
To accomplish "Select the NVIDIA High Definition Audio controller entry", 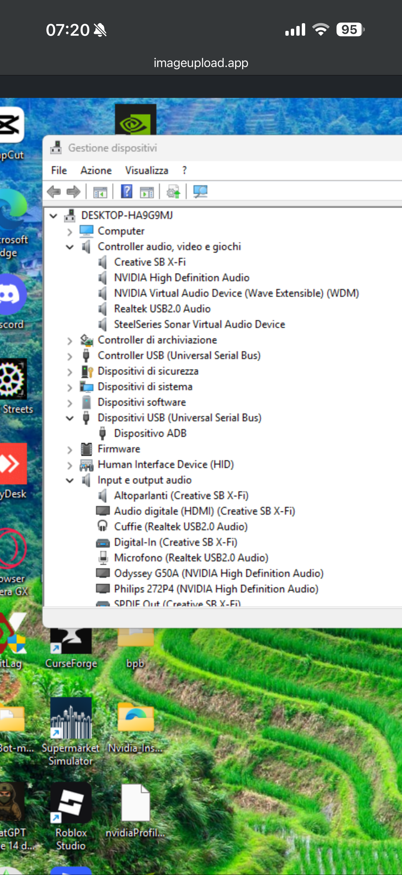I will click(x=182, y=278).
